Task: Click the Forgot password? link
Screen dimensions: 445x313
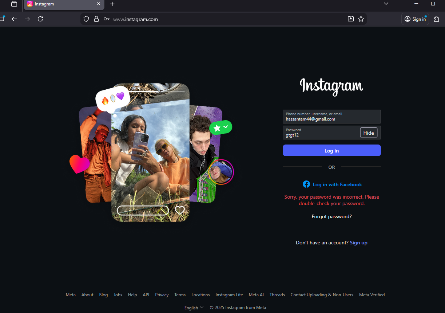Action: pyautogui.click(x=332, y=216)
